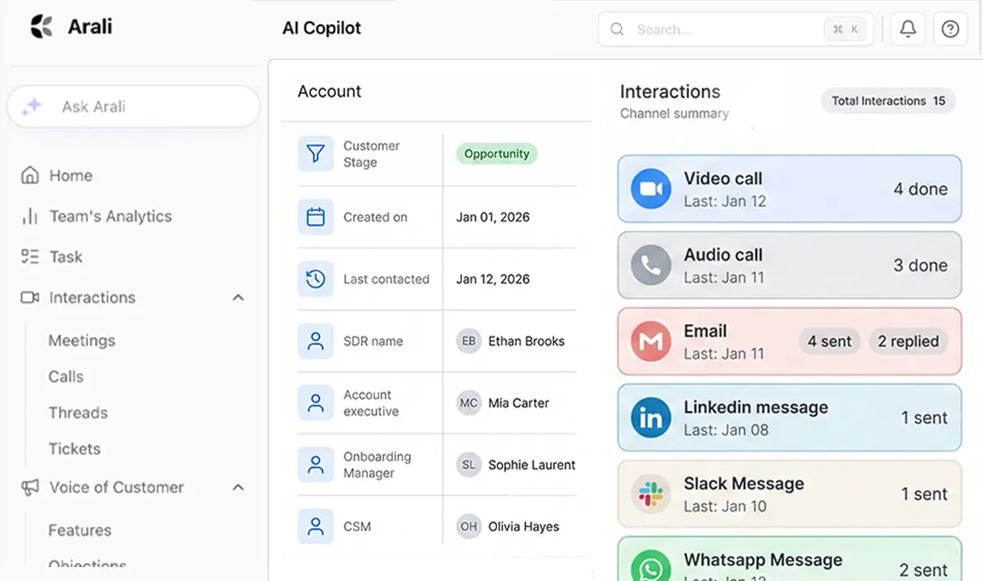983x581 pixels.
Task: Go to Team's Analytics page
Action: pyautogui.click(x=110, y=217)
